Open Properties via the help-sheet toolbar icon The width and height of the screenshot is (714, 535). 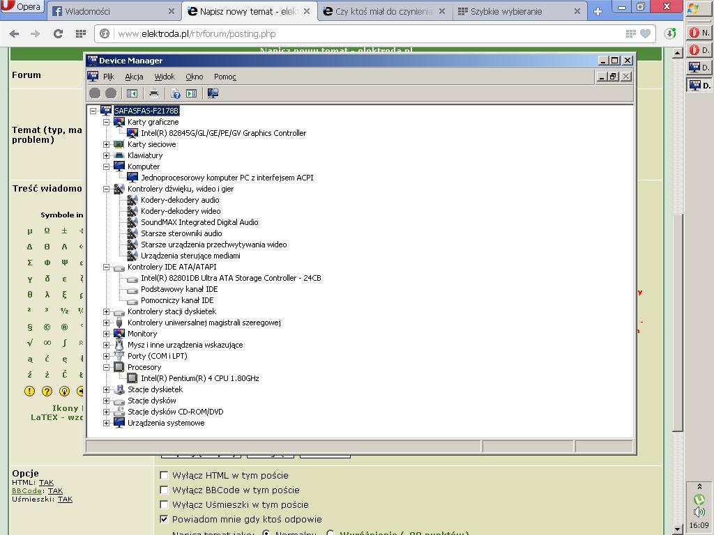(x=175, y=93)
